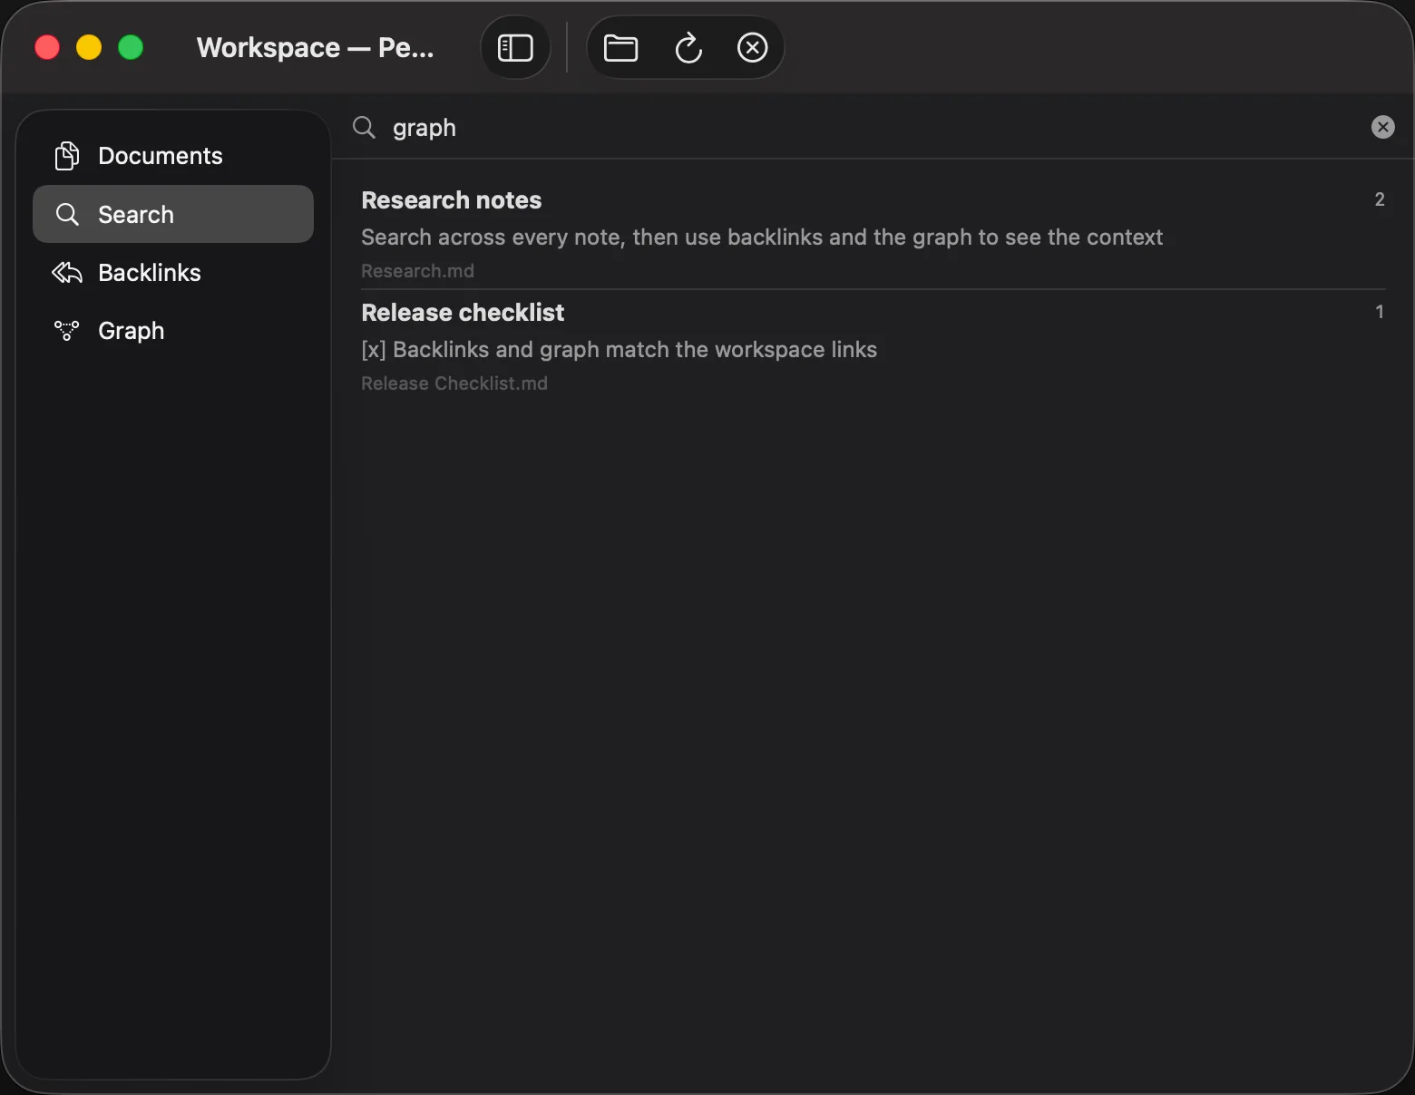Open the Release checklist result
The height and width of the screenshot is (1095, 1415).
point(873,346)
